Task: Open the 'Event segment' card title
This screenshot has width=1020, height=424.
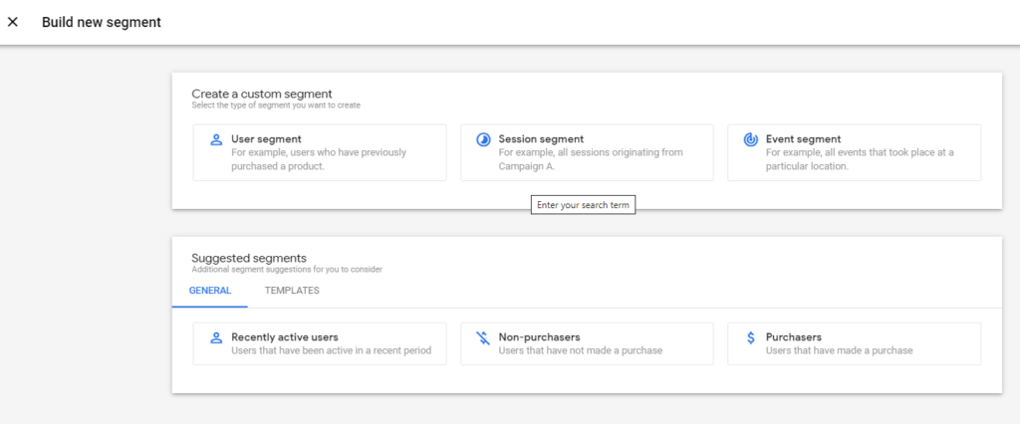Action: (x=803, y=139)
